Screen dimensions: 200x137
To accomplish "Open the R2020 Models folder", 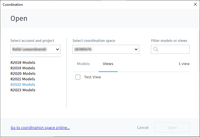I will [23, 73].
